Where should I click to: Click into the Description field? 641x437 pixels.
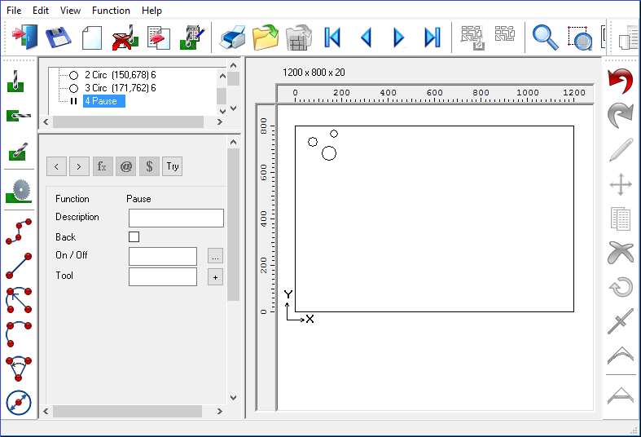(x=176, y=218)
